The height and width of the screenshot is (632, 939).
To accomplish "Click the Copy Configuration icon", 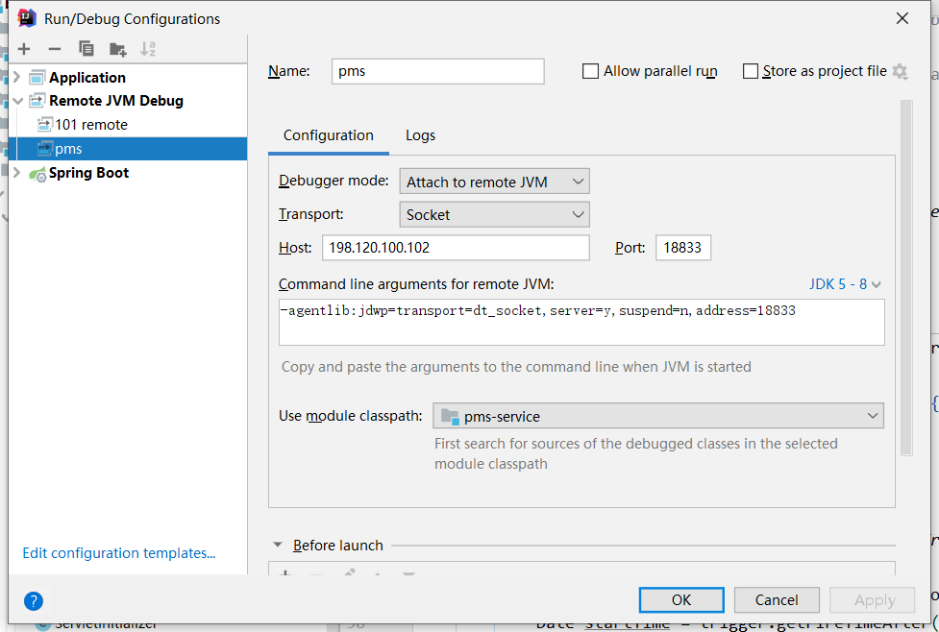I will click(86, 49).
